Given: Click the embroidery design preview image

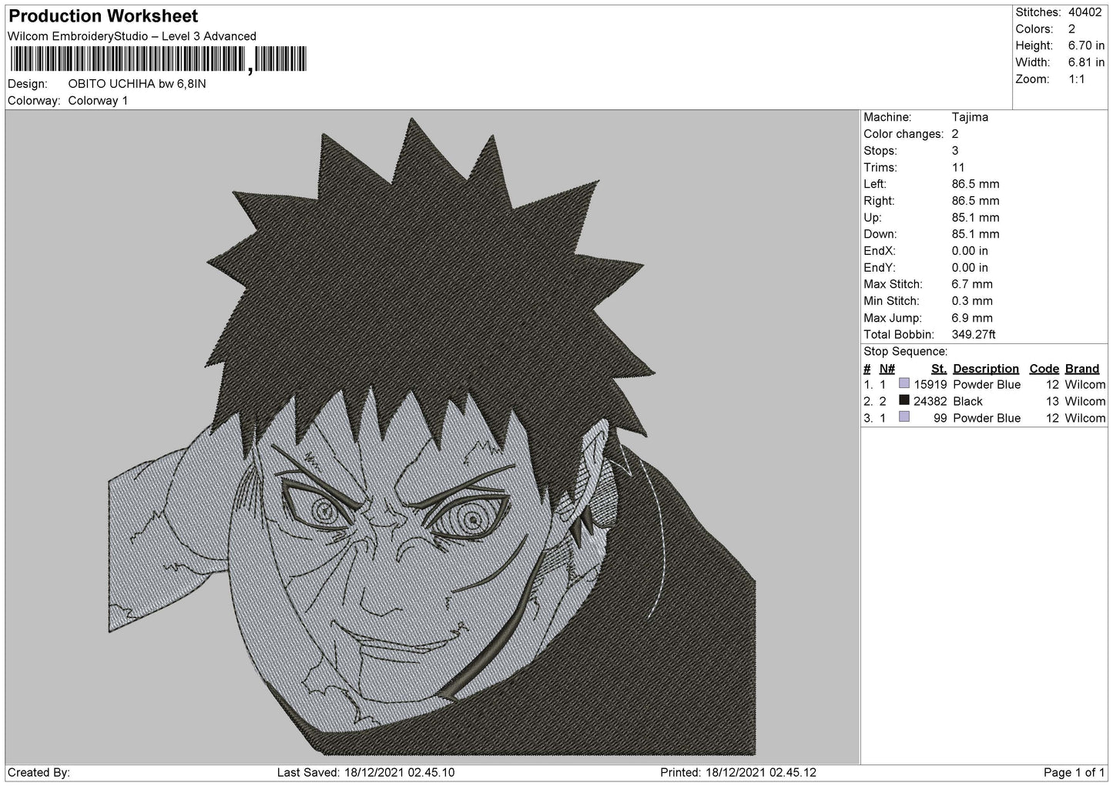Looking at the screenshot, I should (x=431, y=436).
